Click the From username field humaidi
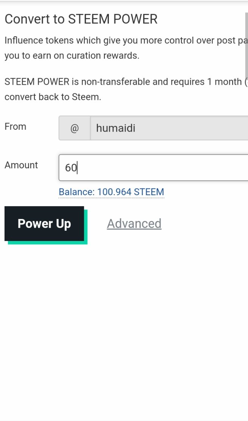248x421 pixels. pyautogui.click(x=169, y=128)
